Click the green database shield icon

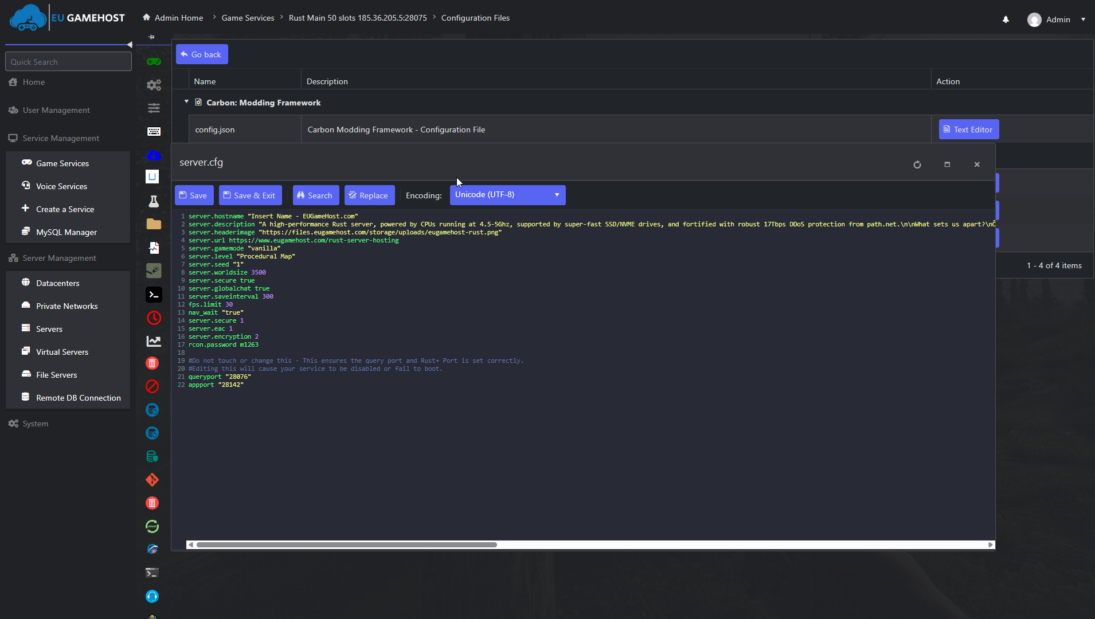(152, 456)
